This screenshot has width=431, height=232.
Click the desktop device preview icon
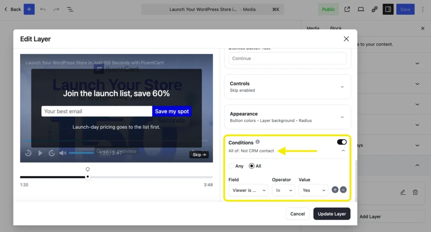pos(361,9)
